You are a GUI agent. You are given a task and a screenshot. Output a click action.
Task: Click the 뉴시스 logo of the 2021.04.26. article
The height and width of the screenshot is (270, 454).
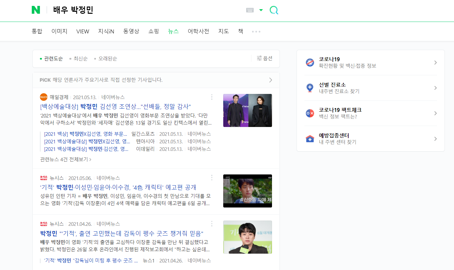(x=44, y=224)
